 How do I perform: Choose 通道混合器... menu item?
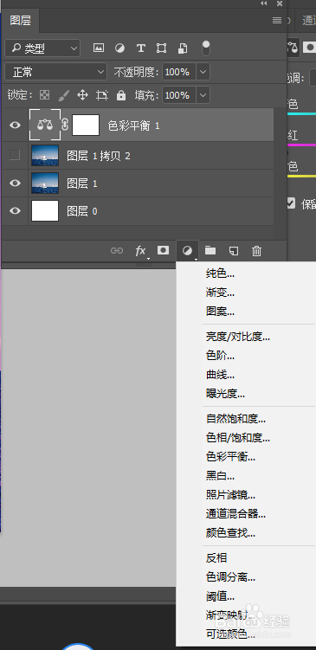[x=236, y=514]
